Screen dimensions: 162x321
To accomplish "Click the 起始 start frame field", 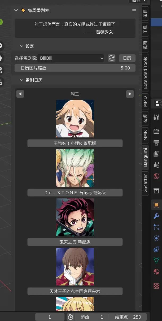I will tap(92, 317).
